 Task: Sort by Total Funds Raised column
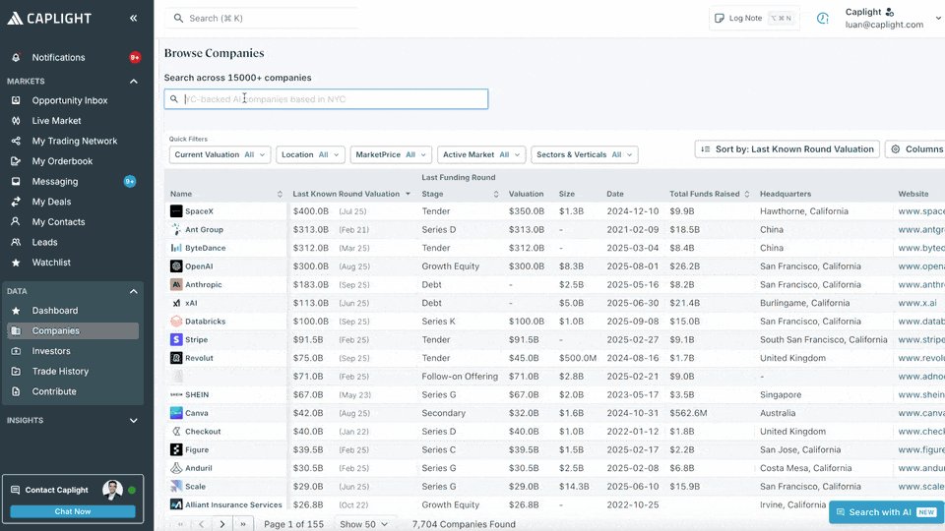747,194
